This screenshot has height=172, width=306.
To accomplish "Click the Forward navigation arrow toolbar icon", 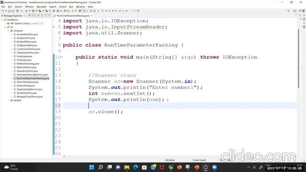I will [x=131, y=11].
